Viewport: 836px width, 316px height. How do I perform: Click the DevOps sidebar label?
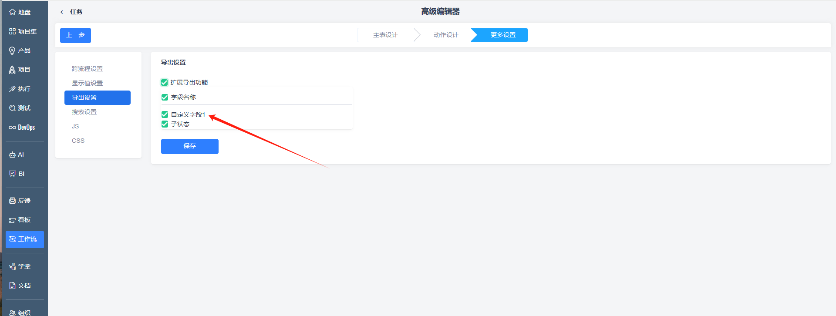pos(27,128)
